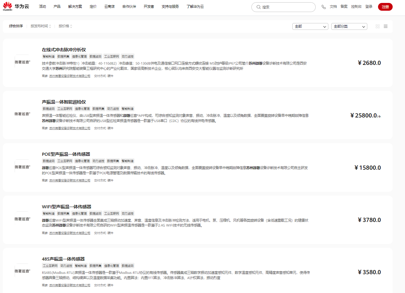The image size is (405, 293).
Task: Click 数据监测 tag on 485声振温一体传感器
Action: coord(128,266)
